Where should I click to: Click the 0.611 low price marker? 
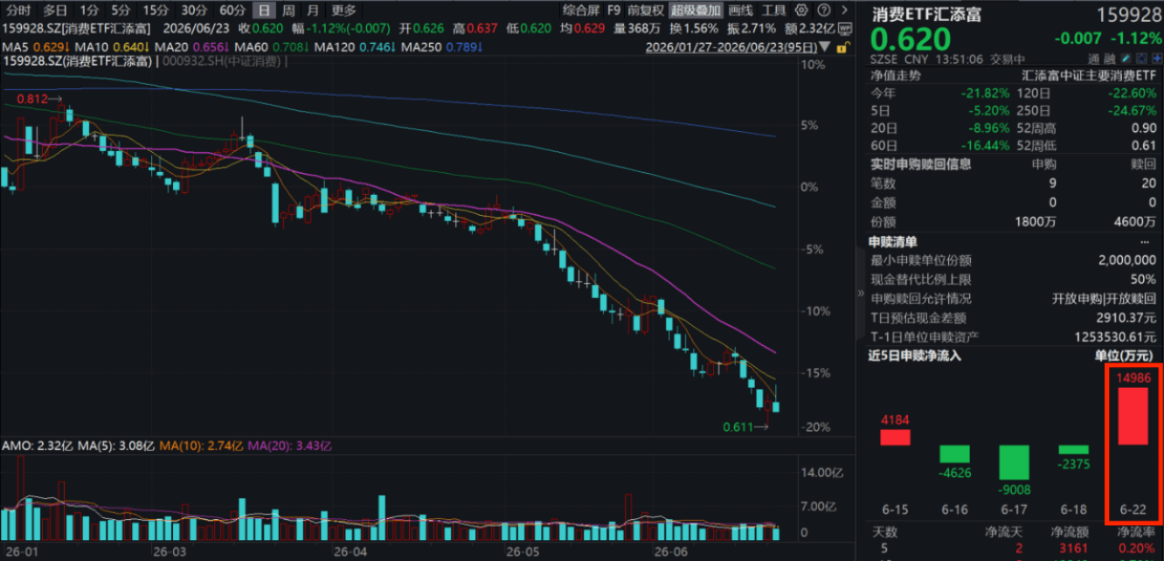coord(747,426)
